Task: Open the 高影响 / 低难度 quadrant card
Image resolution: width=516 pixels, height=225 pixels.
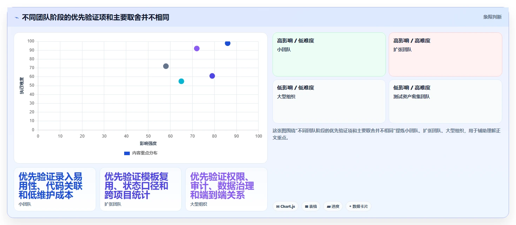Action: tap(329, 54)
